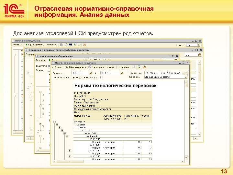Select the Марка горного оборудования row
This screenshot has height=175, width=233.
coord(113,99)
